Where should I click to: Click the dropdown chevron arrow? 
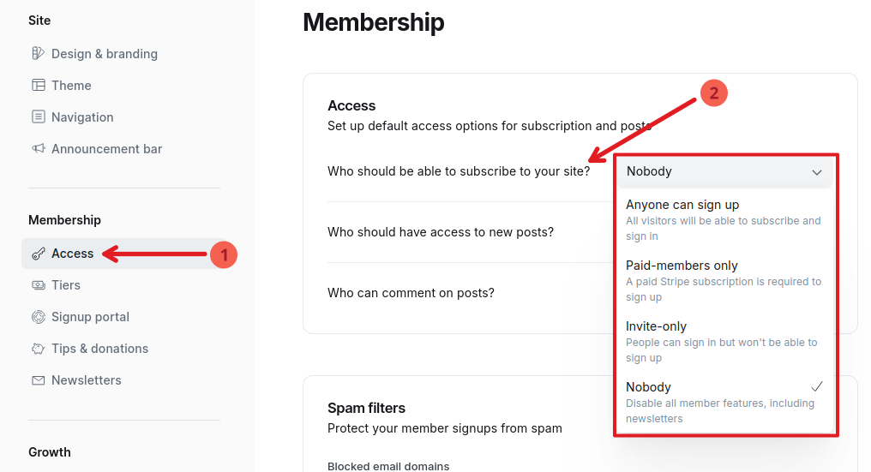coord(816,172)
